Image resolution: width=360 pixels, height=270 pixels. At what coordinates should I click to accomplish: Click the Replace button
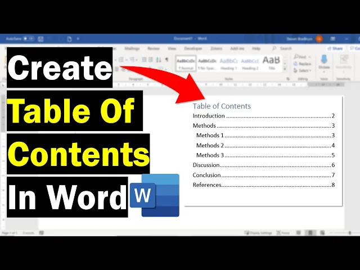pos(303,64)
